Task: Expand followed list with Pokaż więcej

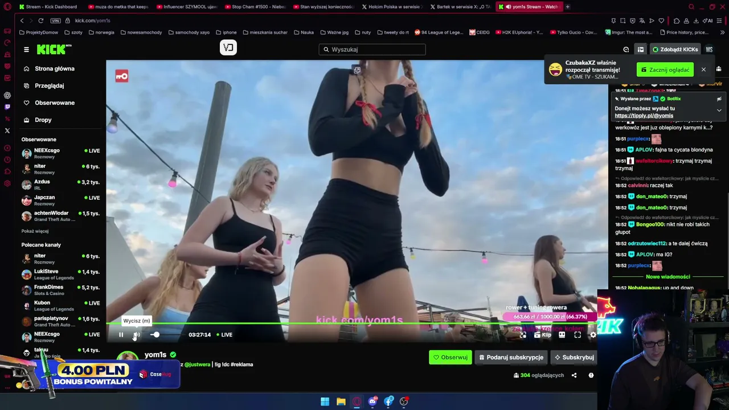Action: click(35, 231)
